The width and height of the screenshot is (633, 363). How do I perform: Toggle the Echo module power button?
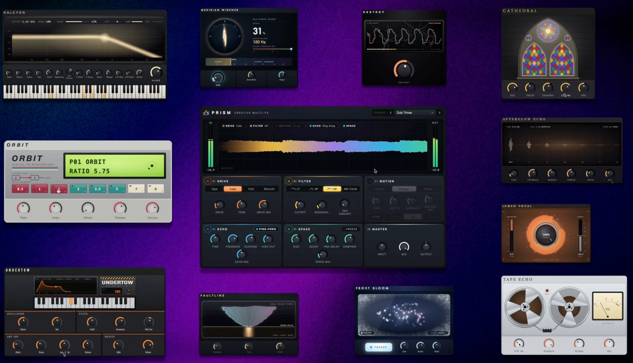207,229
